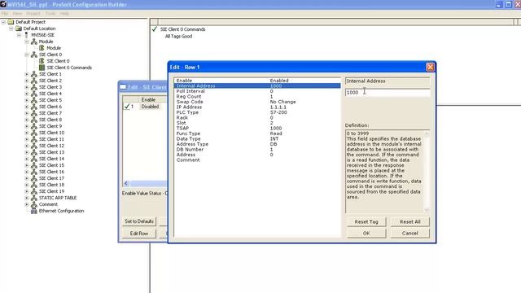Click the left arrow of the Edit - SIE Client horizontal scrollbar
521x293 pixels.
pos(126,183)
